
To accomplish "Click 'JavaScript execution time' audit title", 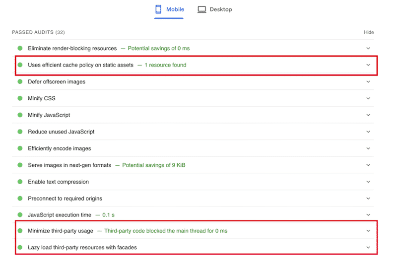I will coord(60,215).
